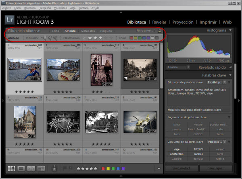Select Grid view icon in bottom toolbar
Viewport: 242px width, 179px height.
point(11,169)
